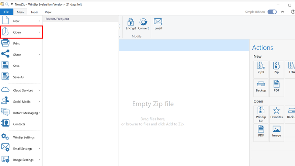The width and height of the screenshot is (295, 166).
Task: Switch to the View ribbon tab
Action: [x=48, y=12]
